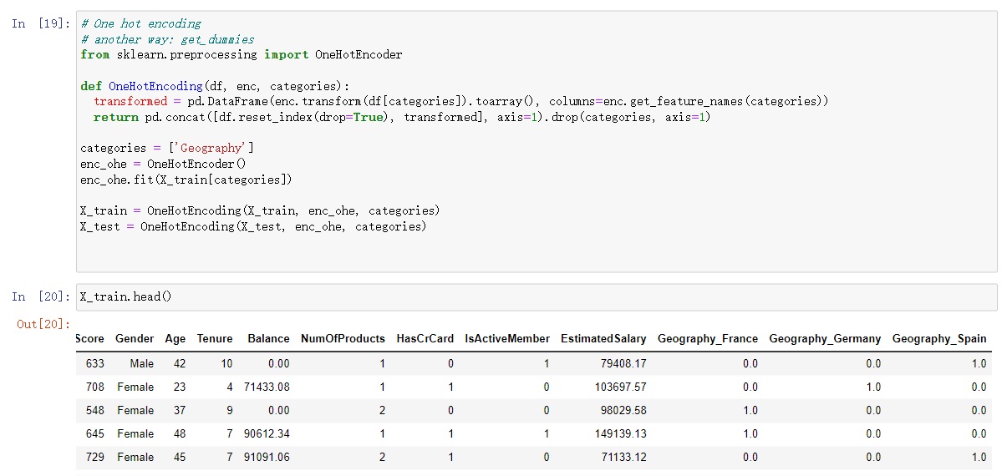Click the Balance column header

[268, 338]
